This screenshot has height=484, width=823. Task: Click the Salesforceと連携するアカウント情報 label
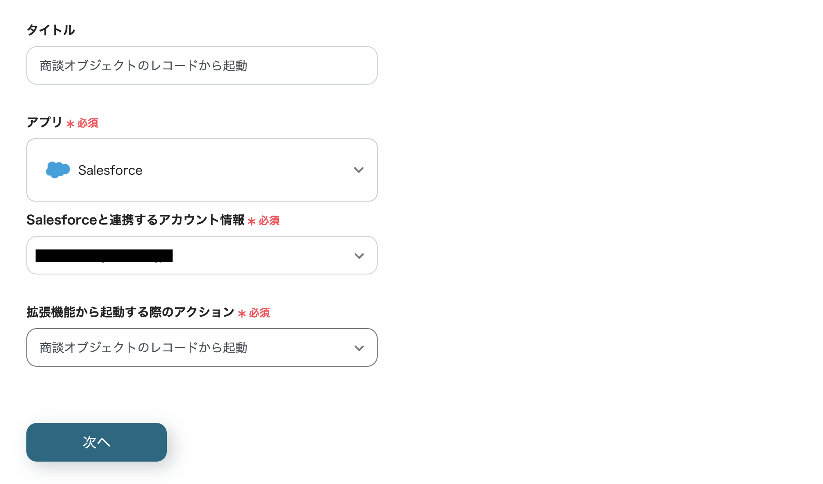click(x=136, y=220)
